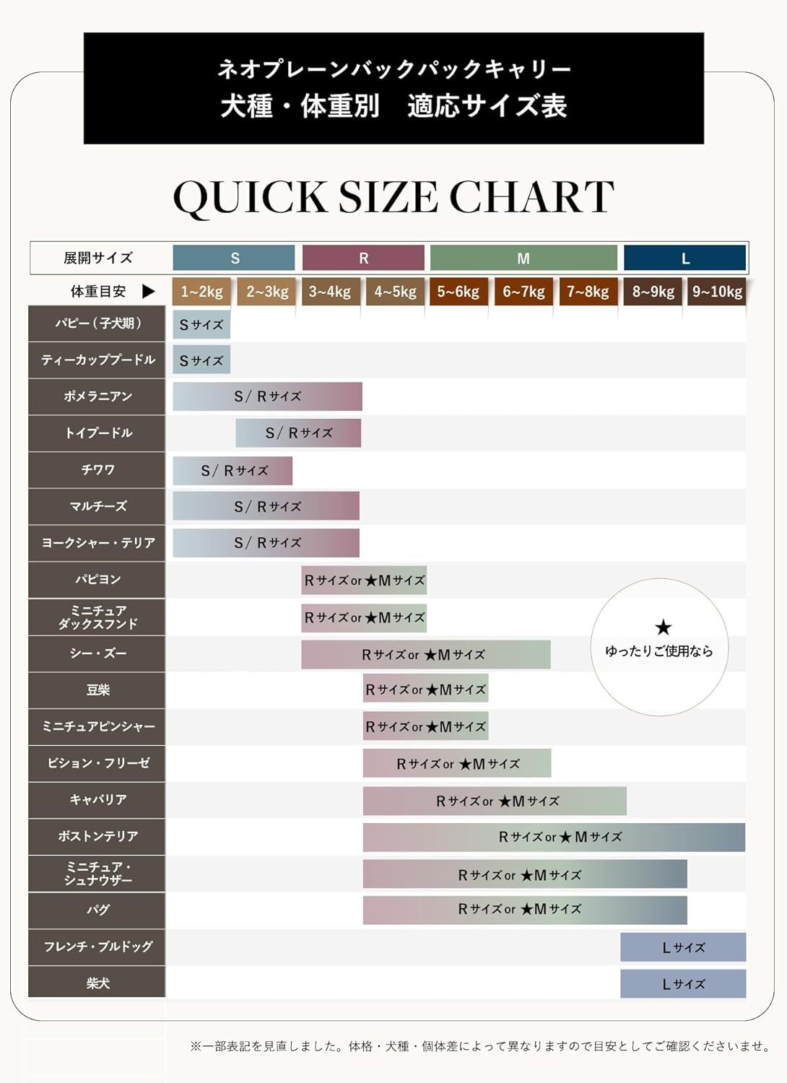Select the navy L size header

(684, 258)
